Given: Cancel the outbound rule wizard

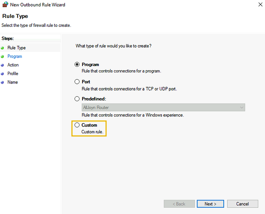Looking at the screenshot, I should (242, 204).
